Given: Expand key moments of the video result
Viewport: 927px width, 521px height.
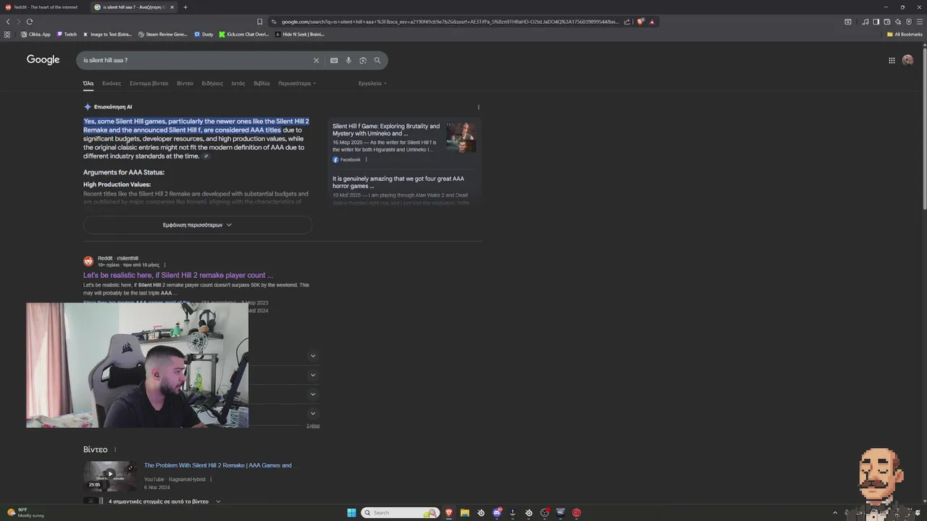Looking at the screenshot, I should click(218, 501).
